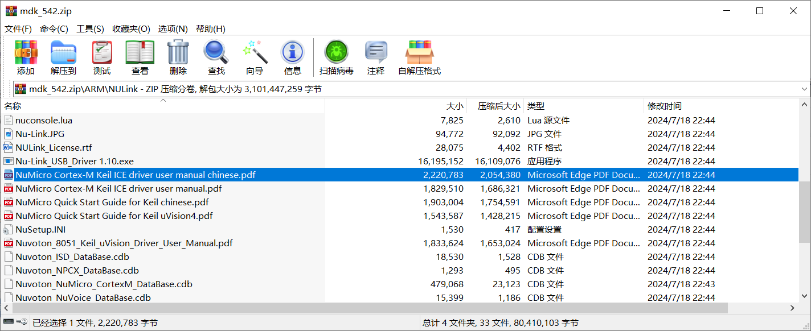This screenshot has width=811, height=331.
Task: Click file icon of Nuvoton_ISD_DataBase.cdb
Action: (x=8, y=256)
